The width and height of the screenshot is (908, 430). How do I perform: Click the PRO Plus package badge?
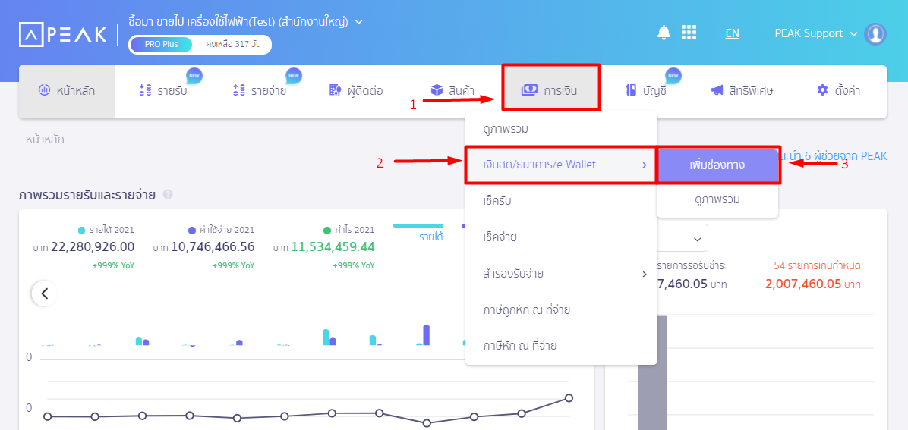[x=162, y=45]
